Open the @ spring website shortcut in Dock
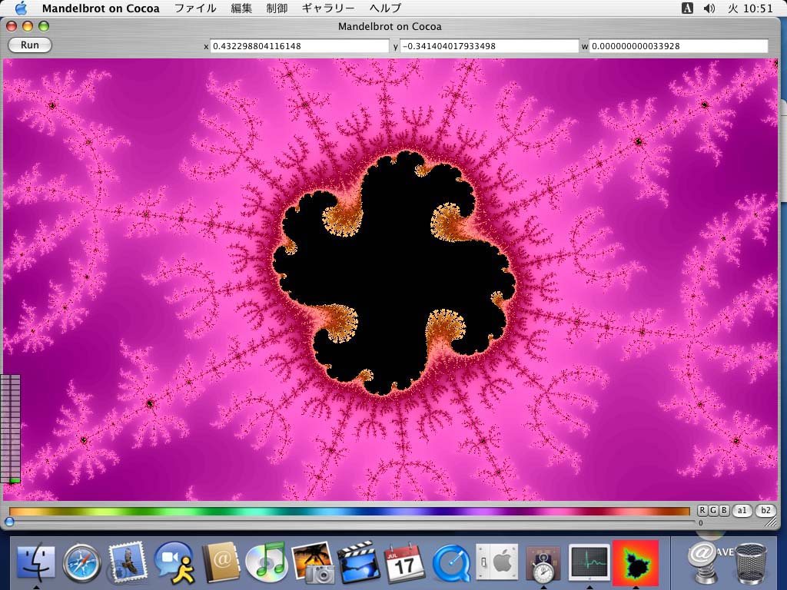This screenshot has width=787, height=590. [702, 561]
